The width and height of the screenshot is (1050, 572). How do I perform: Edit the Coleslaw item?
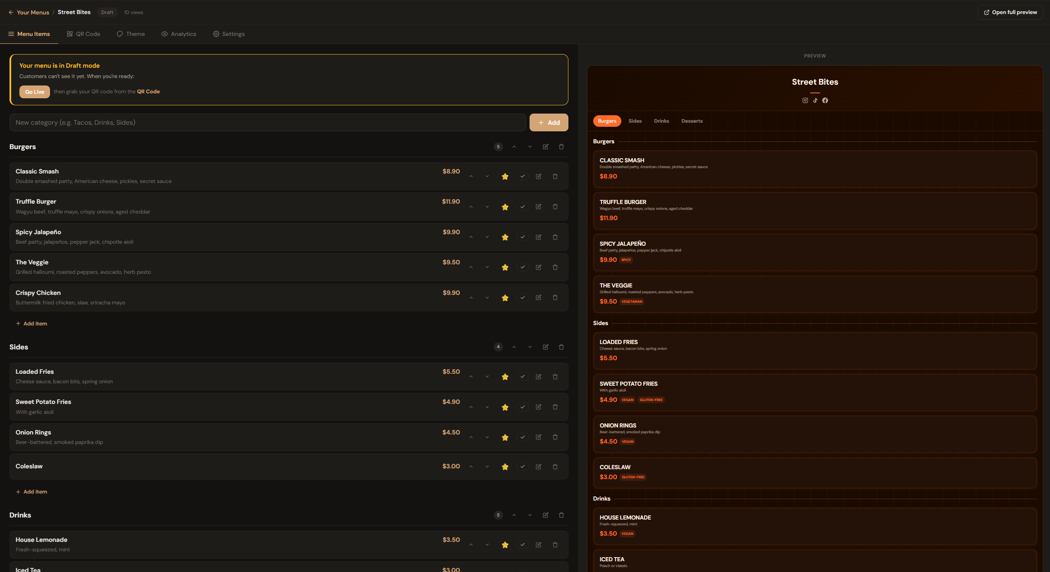click(x=539, y=467)
